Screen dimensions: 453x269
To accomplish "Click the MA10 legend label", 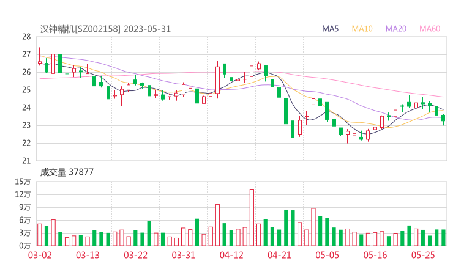I will pyautogui.click(x=362, y=29).
